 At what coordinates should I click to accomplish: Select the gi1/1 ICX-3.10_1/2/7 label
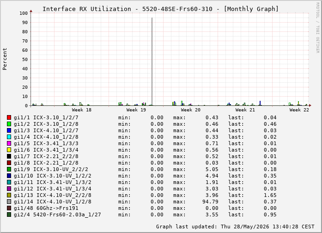tap(46, 117)
